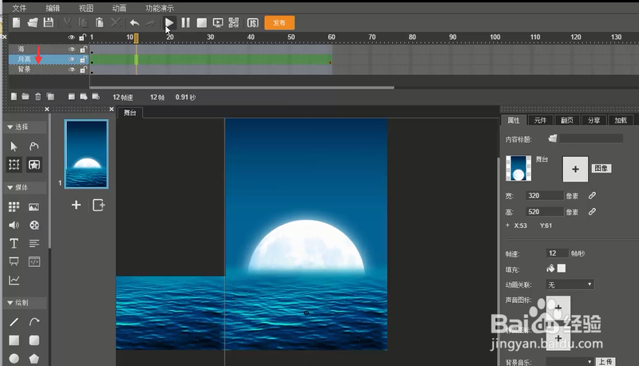The image size is (639, 366).
Task: Open the JS script editor
Action: coord(252,23)
